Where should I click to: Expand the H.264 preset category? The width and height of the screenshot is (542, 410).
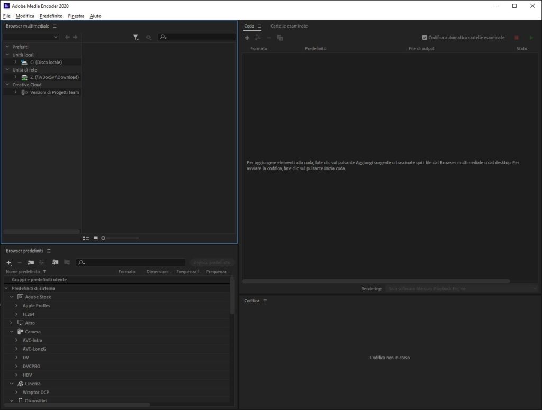point(16,314)
